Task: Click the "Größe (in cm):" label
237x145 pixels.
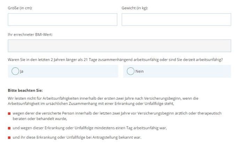Action: 20,8
